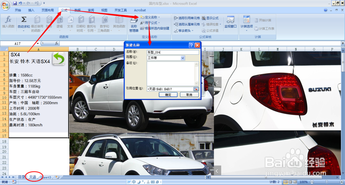Switch to Page Layout view in status bar
This screenshot has height=185, width=345.
pos(290,182)
